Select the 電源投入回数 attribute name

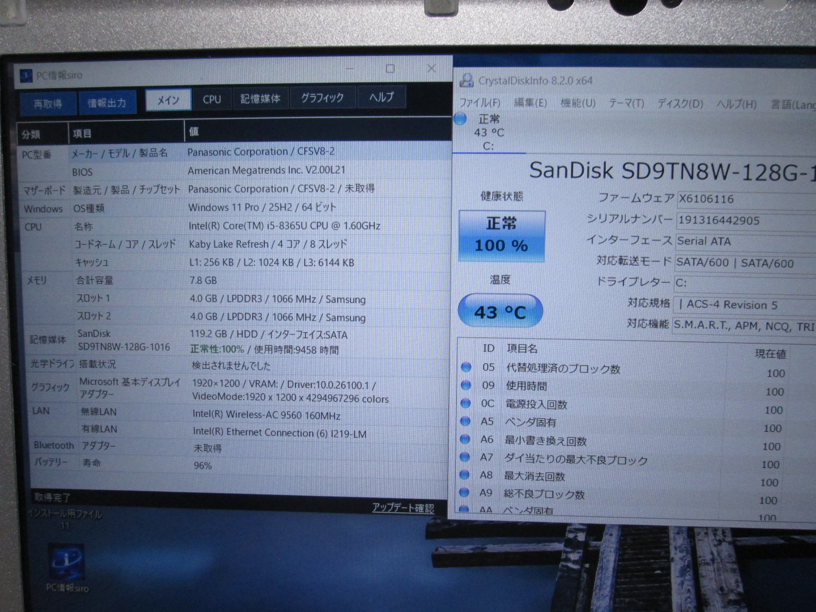coord(537,404)
